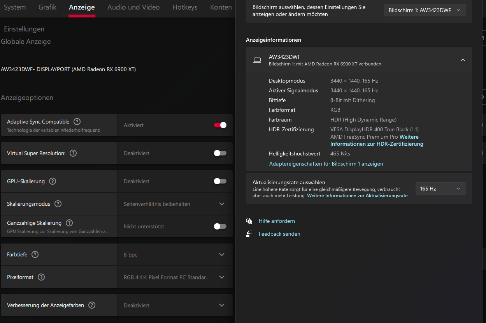Switch to the Grafik tab
The image size is (486, 323).
coord(47,7)
